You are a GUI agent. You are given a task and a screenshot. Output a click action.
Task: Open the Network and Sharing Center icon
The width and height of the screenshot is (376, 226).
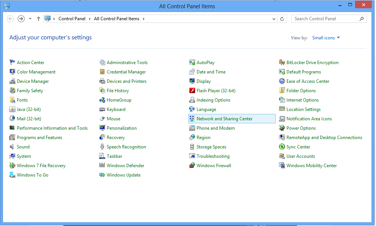[x=192, y=118]
